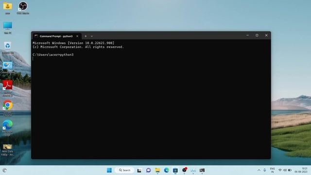Open a new terminal tab with the plus button
The height and width of the screenshot is (175, 311).
tap(86, 36)
